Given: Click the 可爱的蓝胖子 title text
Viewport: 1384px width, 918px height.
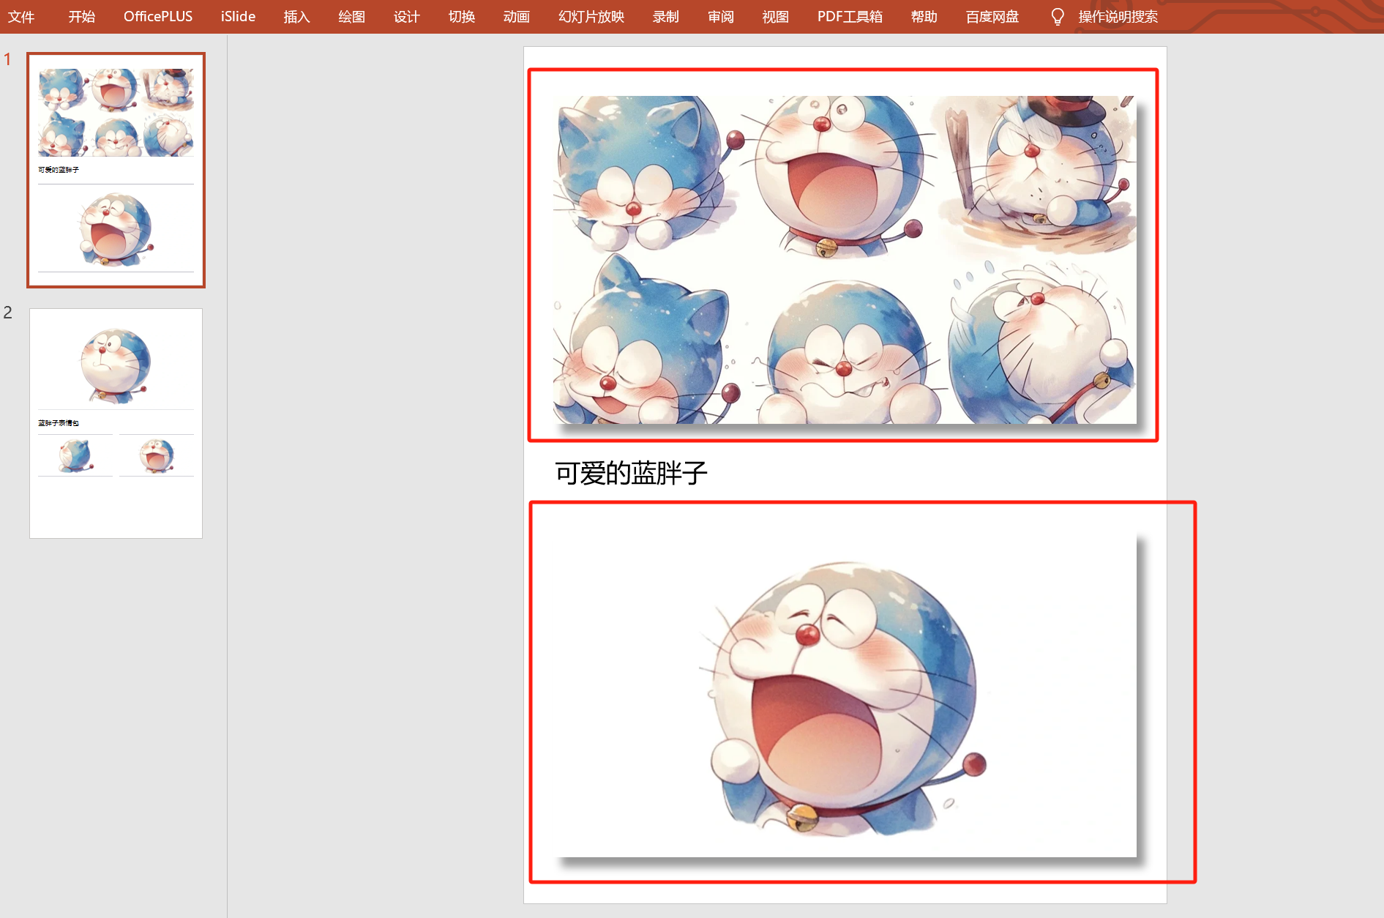Looking at the screenshot, I should point(631,473).
